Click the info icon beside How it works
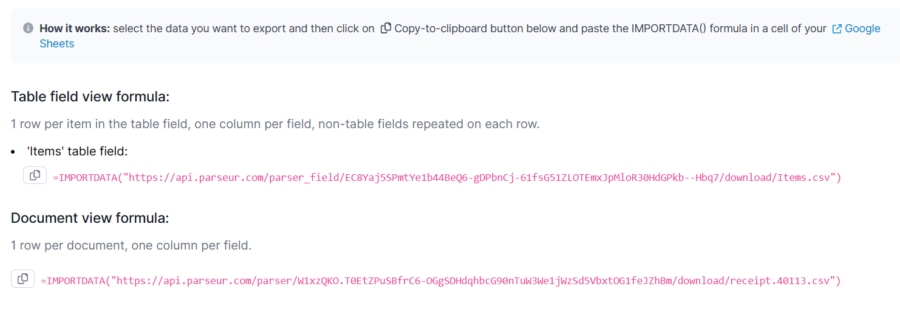The height and width of the screenshot is (323, 900). pos(28,29)
